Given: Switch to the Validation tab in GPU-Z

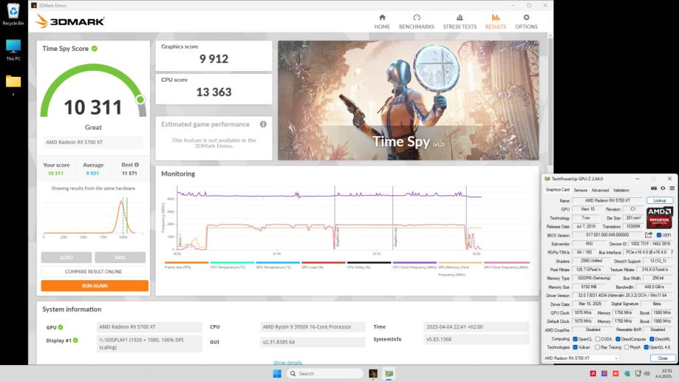Looking at the screenshot, I should 621,190.
